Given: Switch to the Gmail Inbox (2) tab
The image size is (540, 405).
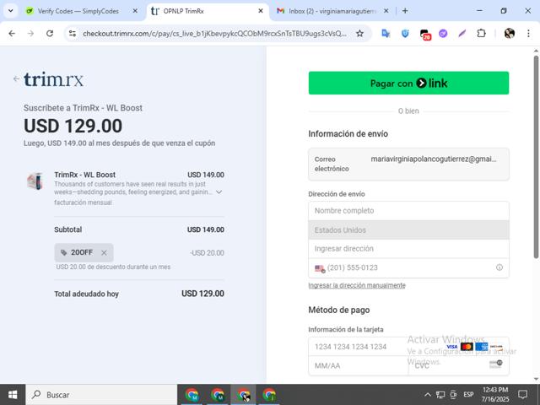Looking at the screenshot, I should tap(332, 11).
